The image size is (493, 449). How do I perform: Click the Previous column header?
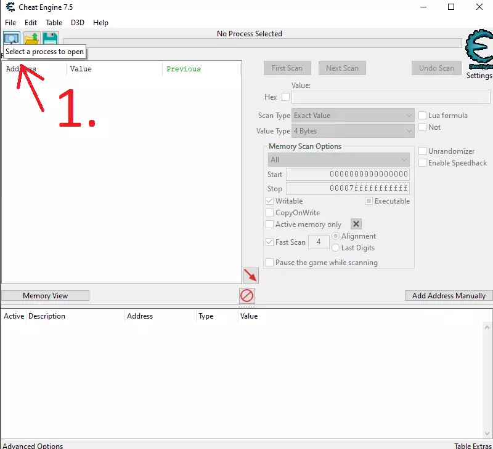(x=202, y=69)
